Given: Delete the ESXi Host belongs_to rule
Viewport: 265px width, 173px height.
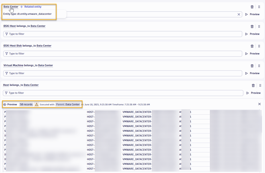Looking at the screenshot, I should (x=252, y=26).
